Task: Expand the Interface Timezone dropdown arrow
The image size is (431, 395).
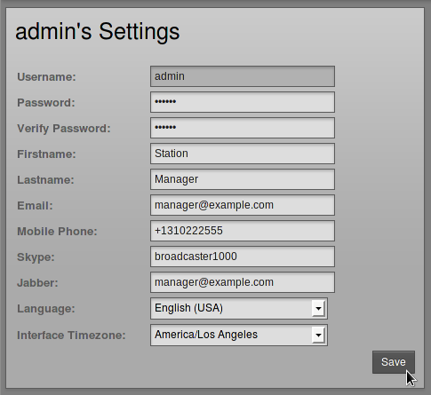Action: 318,335
